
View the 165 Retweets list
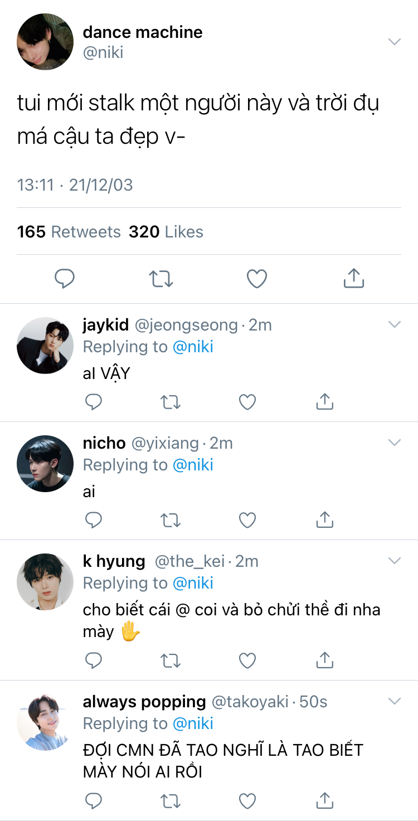(x=69, y=232)
